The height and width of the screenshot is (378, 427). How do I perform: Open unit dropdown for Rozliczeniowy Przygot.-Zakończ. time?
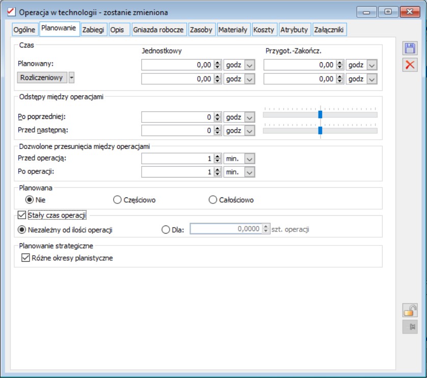click(x=372, y=79)
